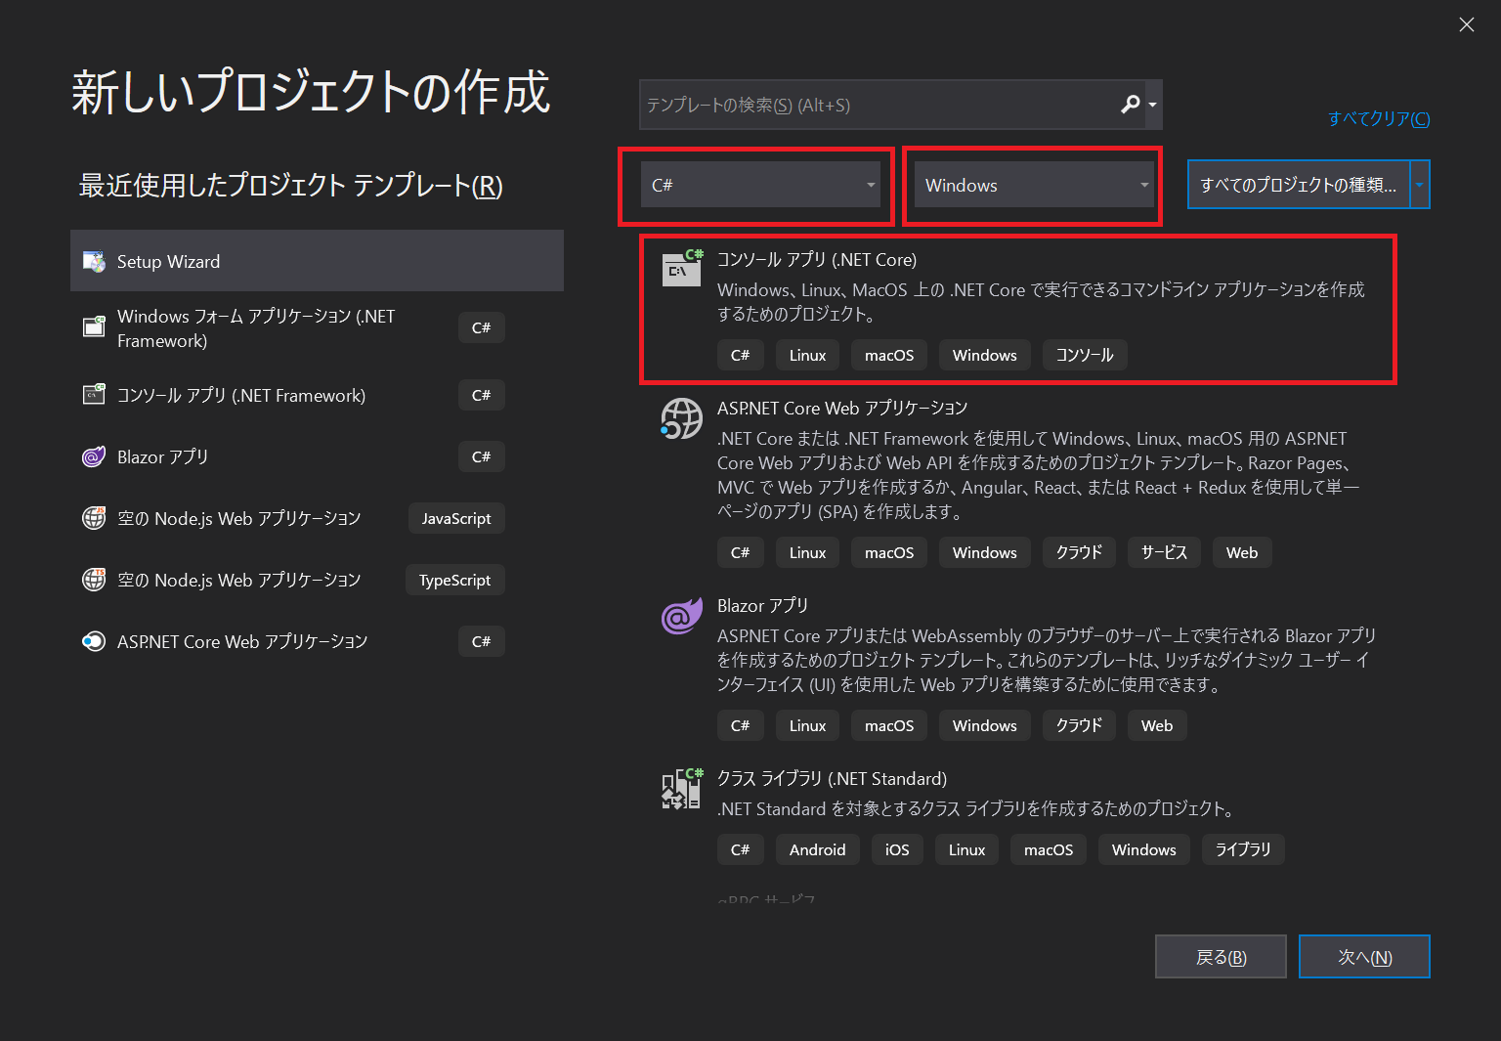The image size is (1501, 1041).
Task: Select the JavaScript Node.js Web application
Action: [x=317, y=518]
